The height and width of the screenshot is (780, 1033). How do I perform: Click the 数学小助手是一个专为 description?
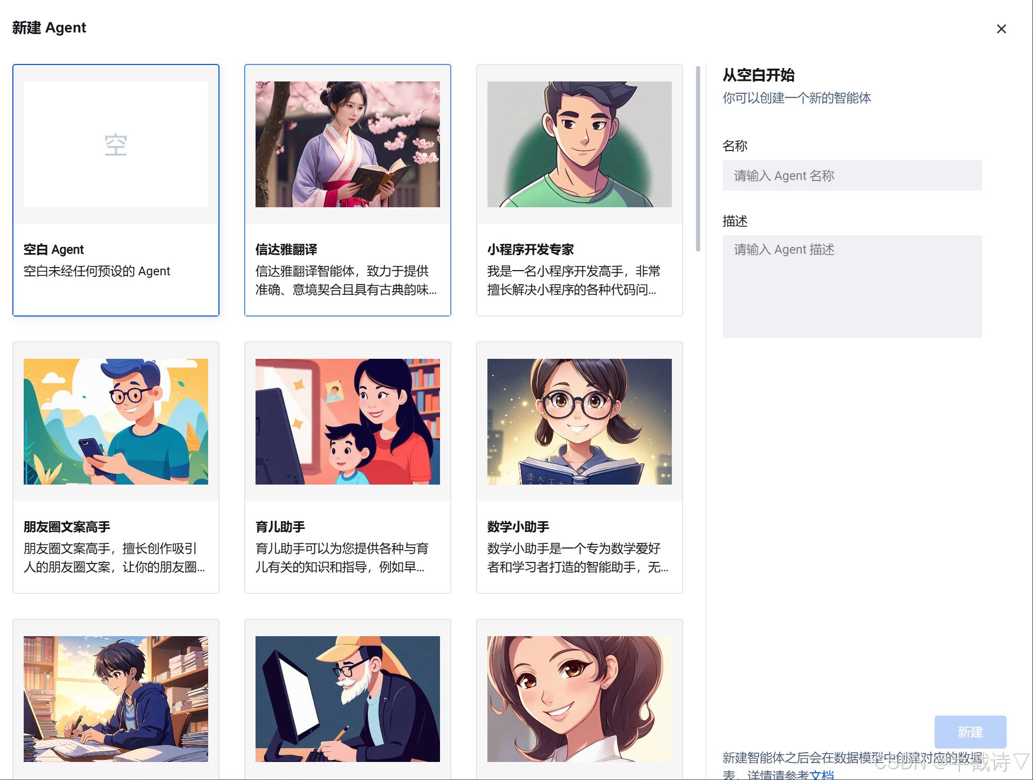[x=578, y=558]
